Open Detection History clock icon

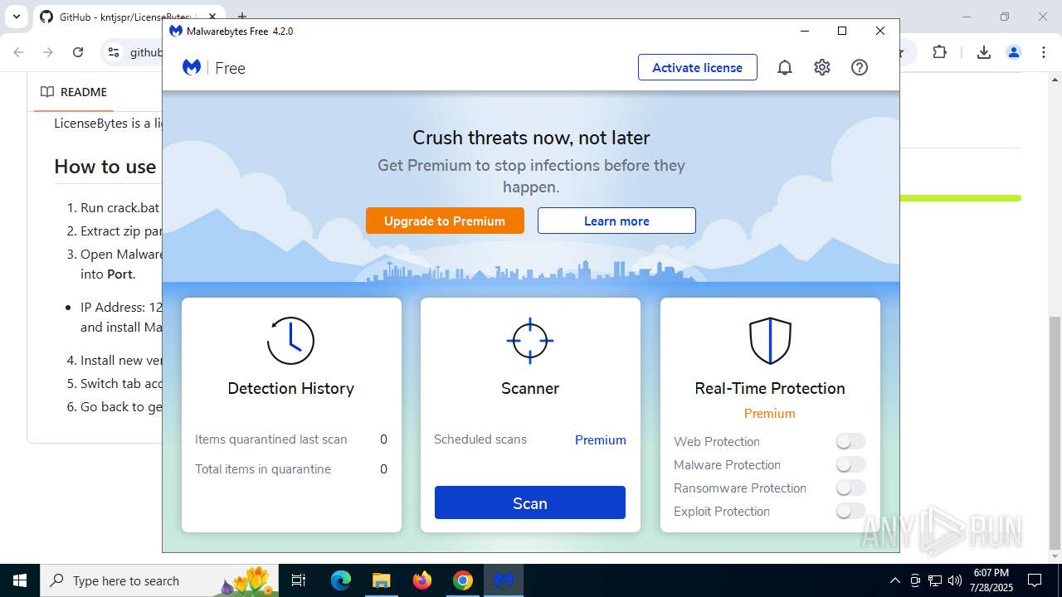coord(290,341)
